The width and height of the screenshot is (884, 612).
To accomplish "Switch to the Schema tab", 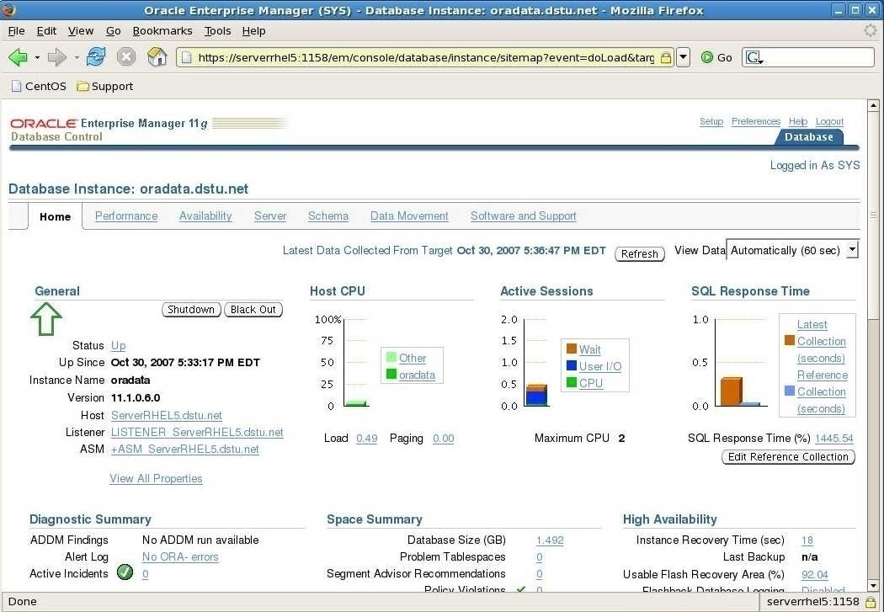I will 328,216.
